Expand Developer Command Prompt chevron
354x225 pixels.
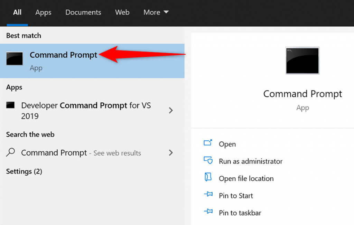click(x=170, y=111)
